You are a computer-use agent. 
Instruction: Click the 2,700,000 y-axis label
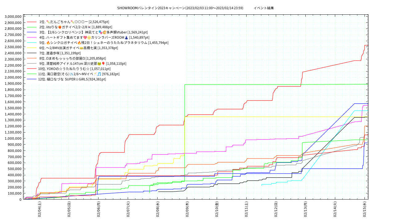[x=14, y=35]
